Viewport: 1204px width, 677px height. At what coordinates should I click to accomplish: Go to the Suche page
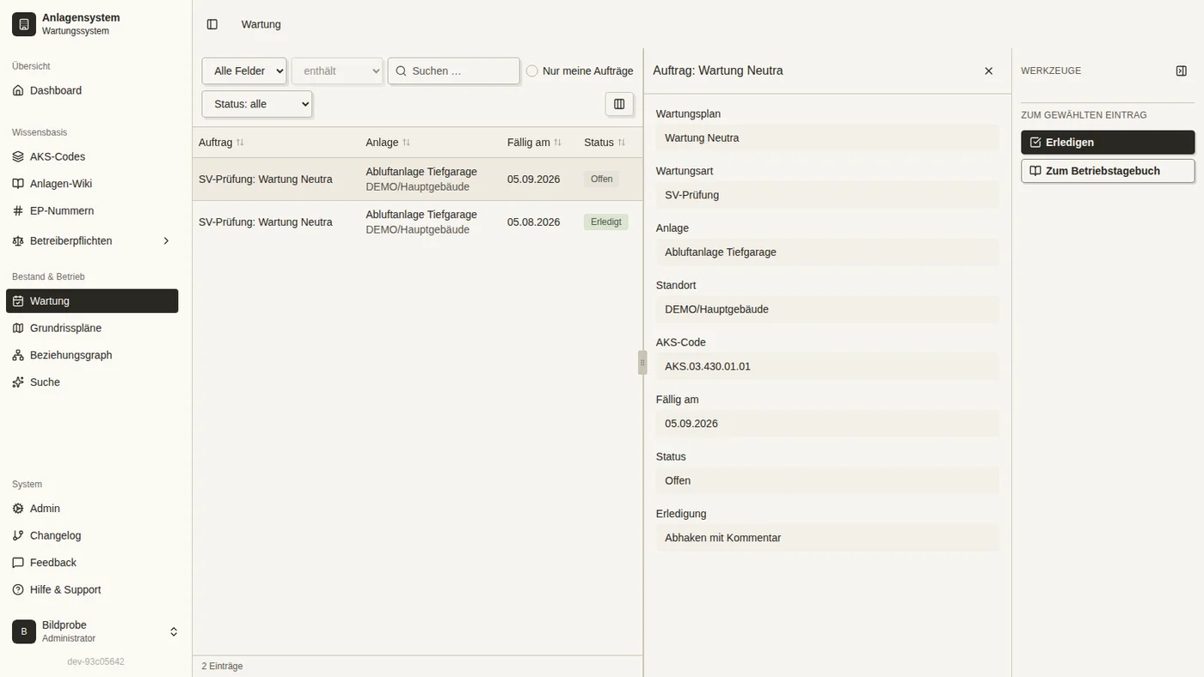coord(92,381)
